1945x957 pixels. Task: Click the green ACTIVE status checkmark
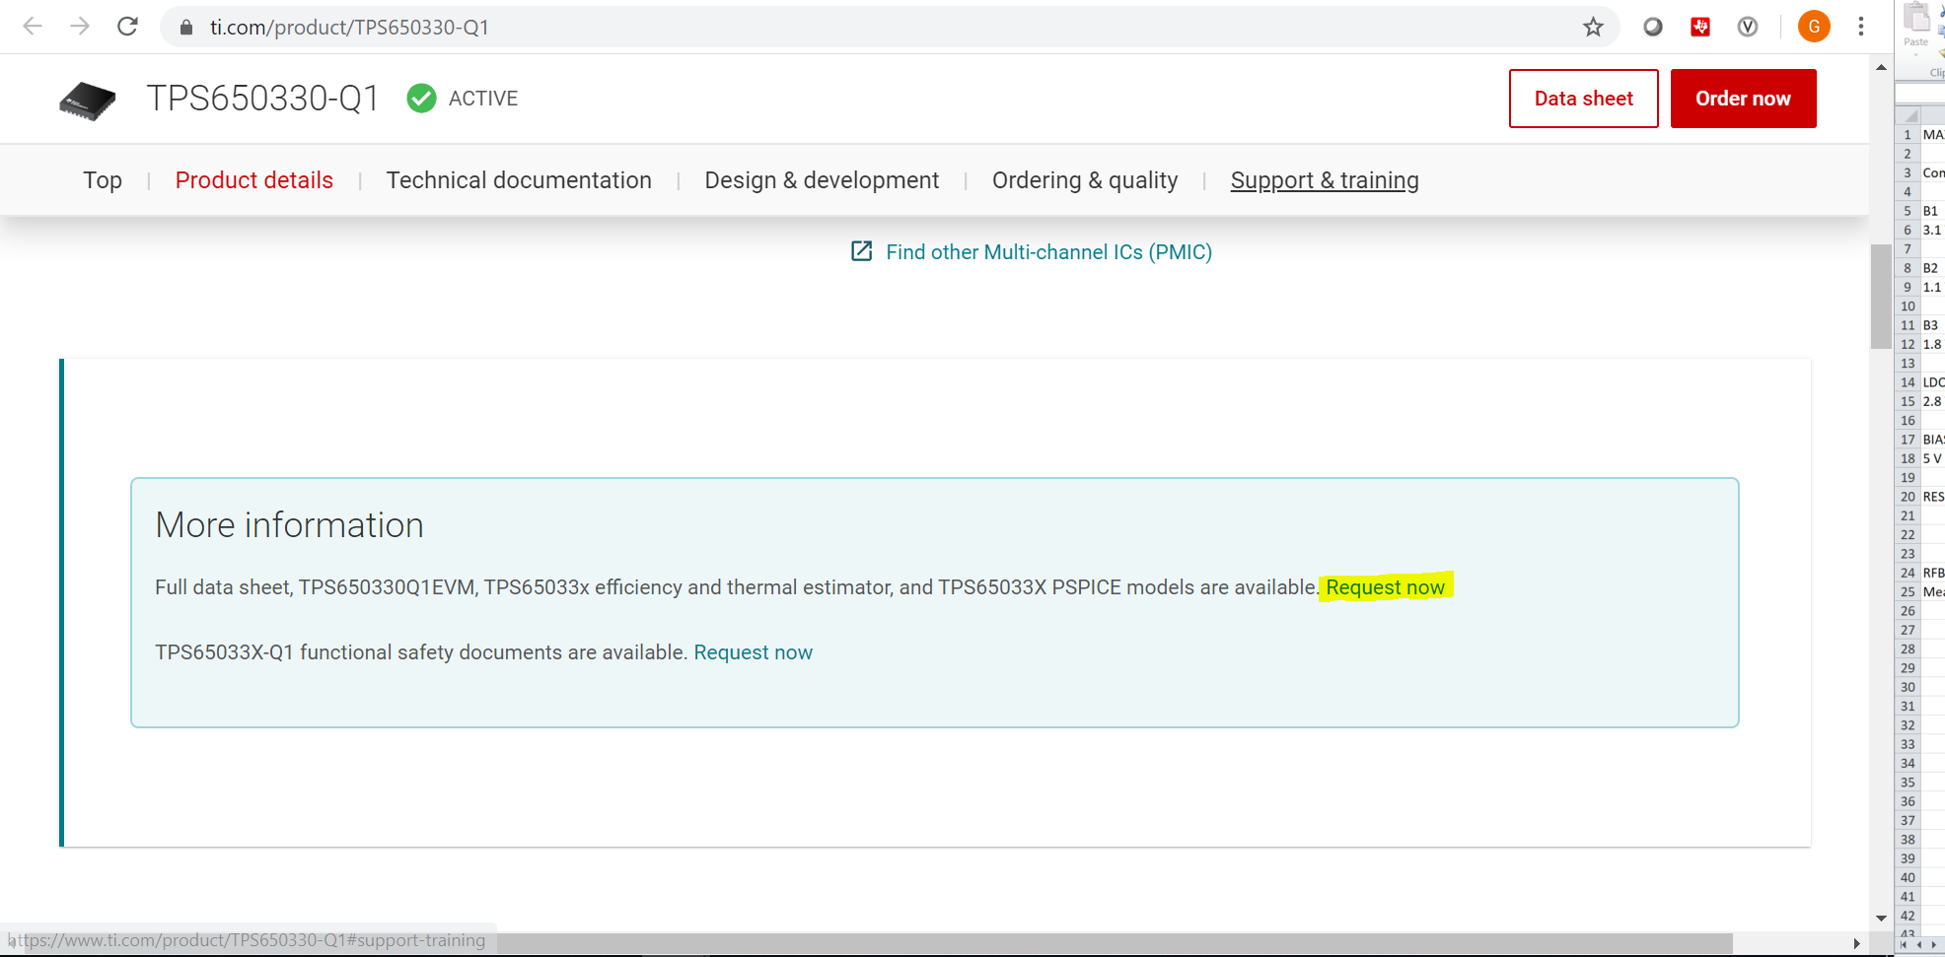pyautogui.click(x=421, y=99)
